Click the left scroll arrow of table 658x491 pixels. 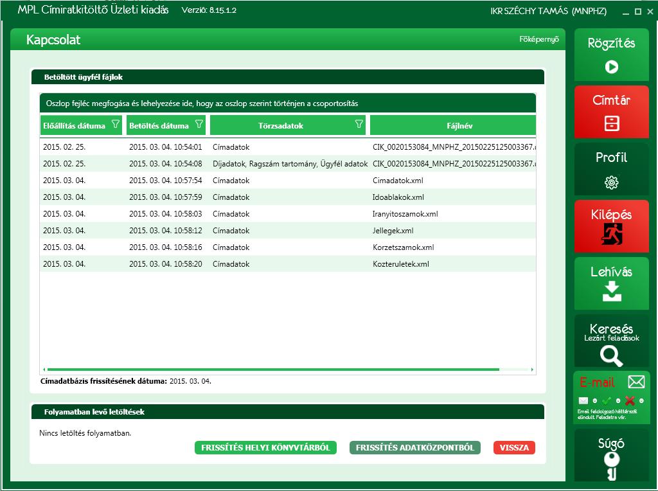pos(44,370)
